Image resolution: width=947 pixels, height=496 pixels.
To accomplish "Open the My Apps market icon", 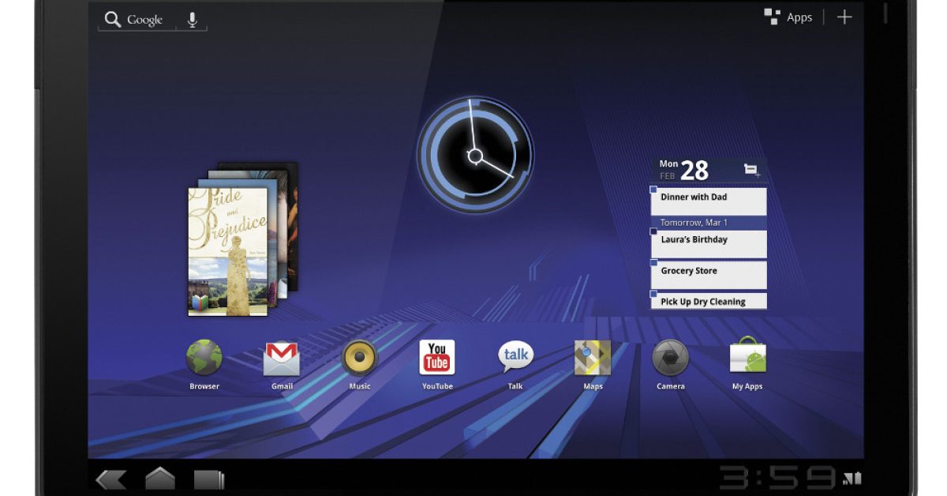I will tap(747, 359).
